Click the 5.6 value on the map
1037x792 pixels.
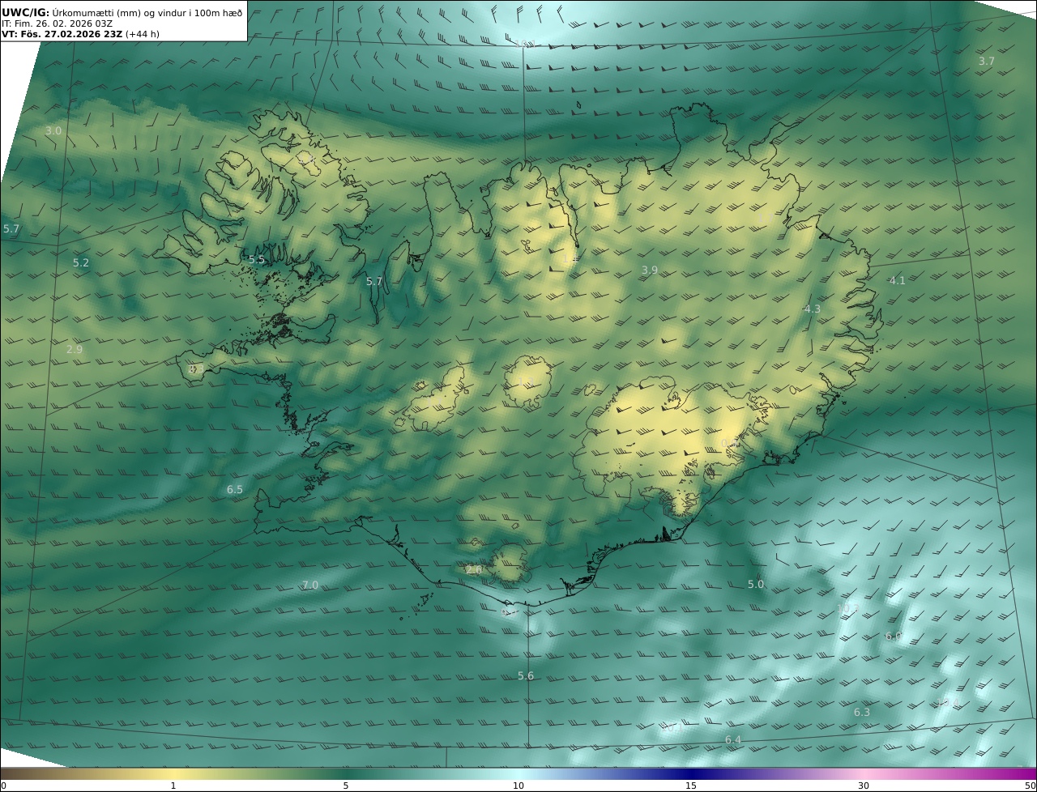526,676
